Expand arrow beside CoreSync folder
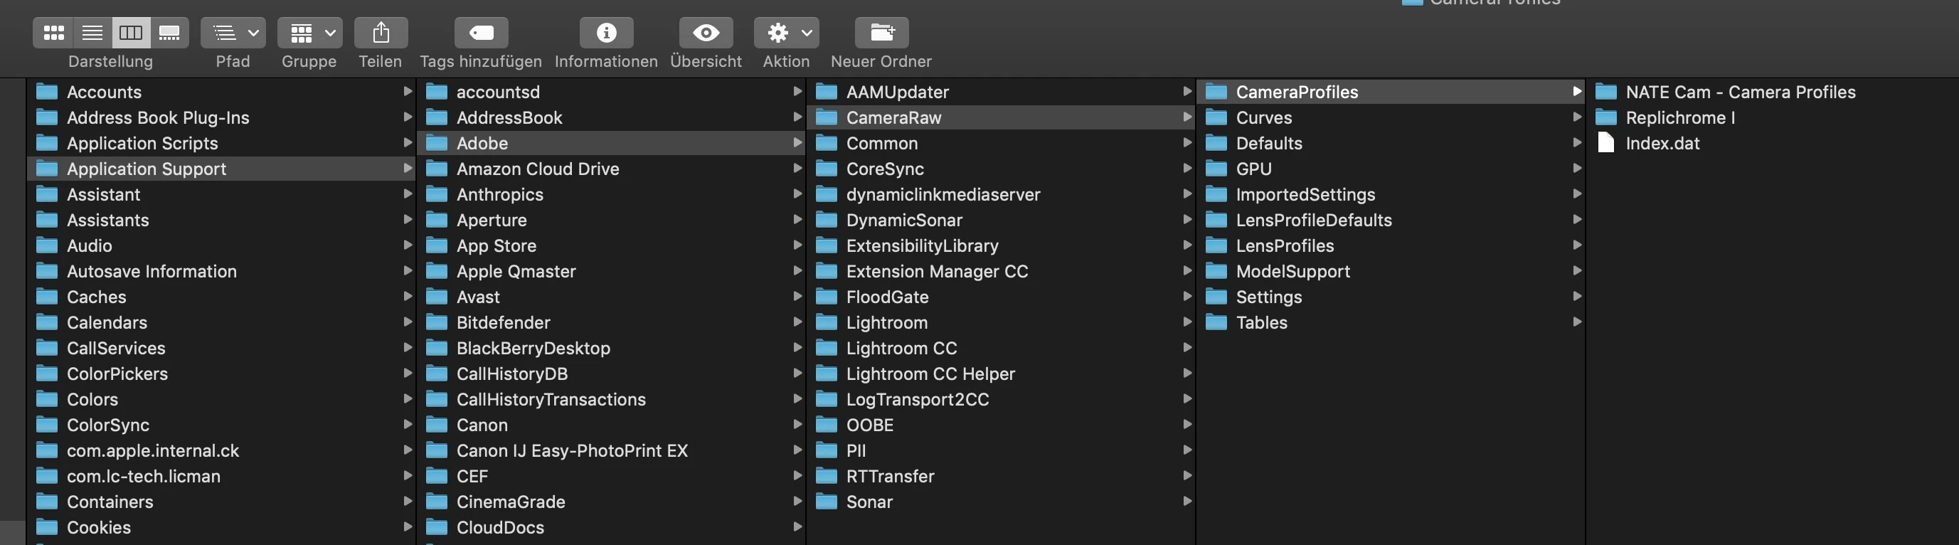The width and height of the screenshot is (1959, 545). click(1187, 168)
